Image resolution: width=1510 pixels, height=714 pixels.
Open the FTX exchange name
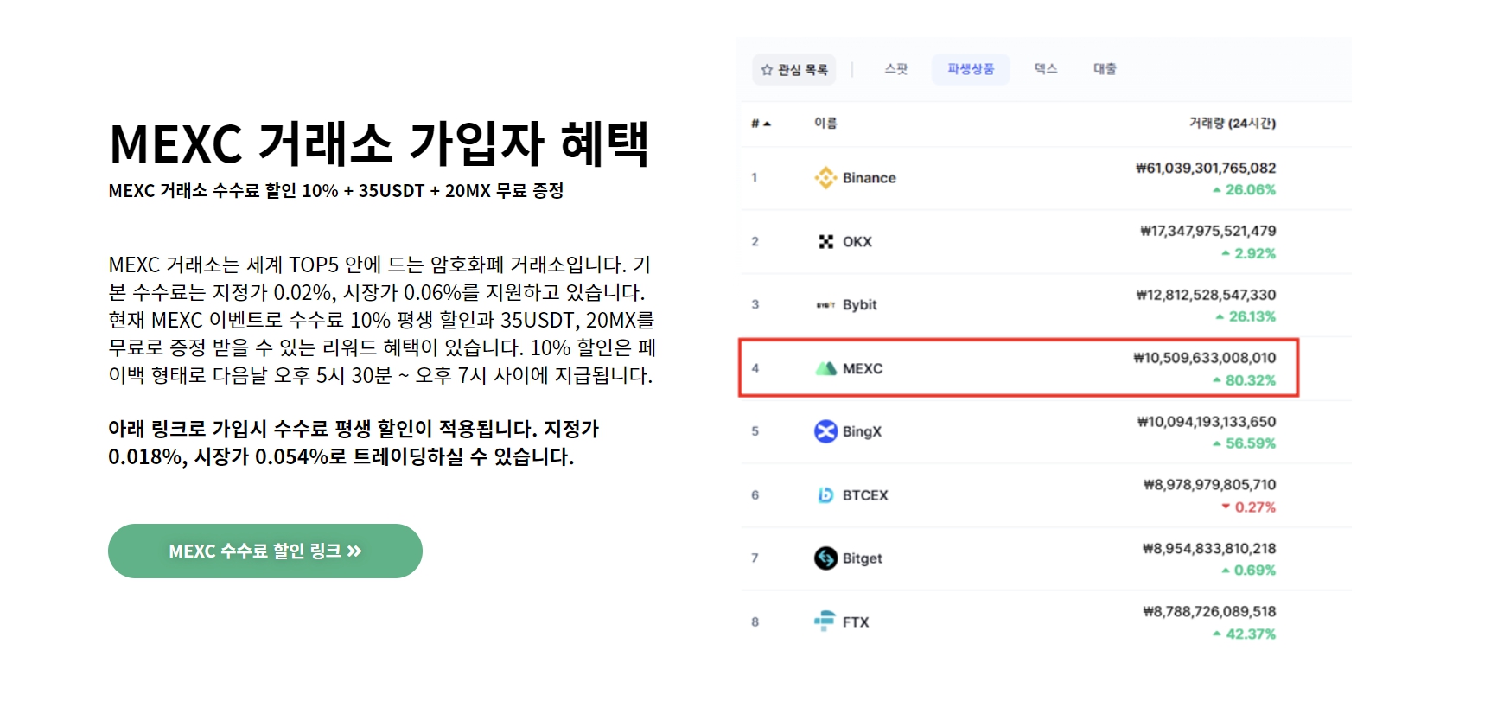856,622
